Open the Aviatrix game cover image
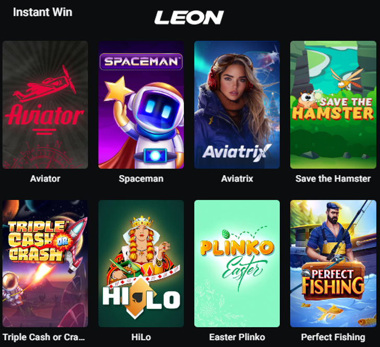The width and height of the screenshot is (380, 347). [237, 105]
